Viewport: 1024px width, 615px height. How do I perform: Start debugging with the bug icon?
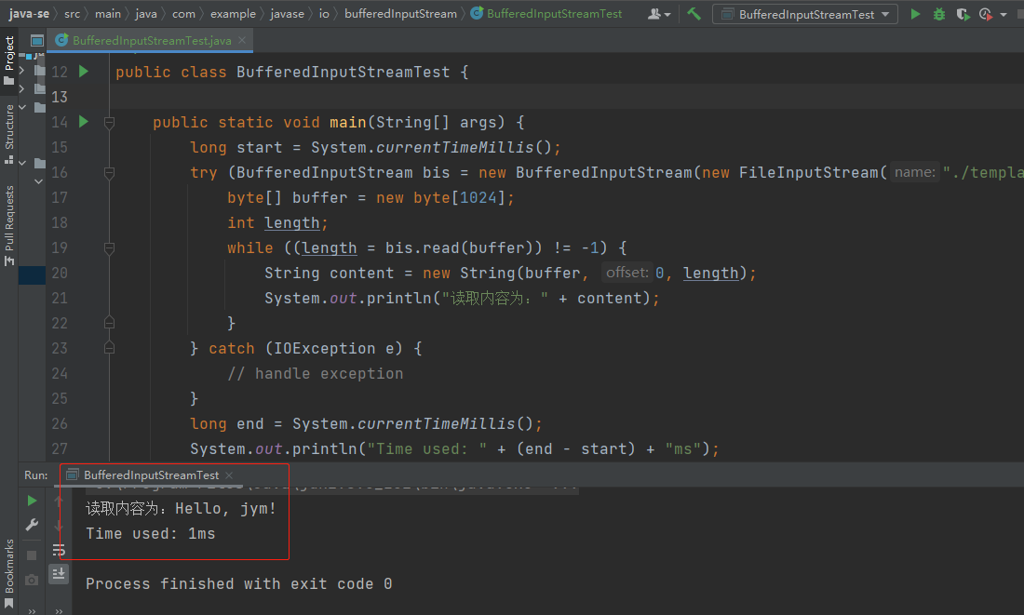pos(939,14)
